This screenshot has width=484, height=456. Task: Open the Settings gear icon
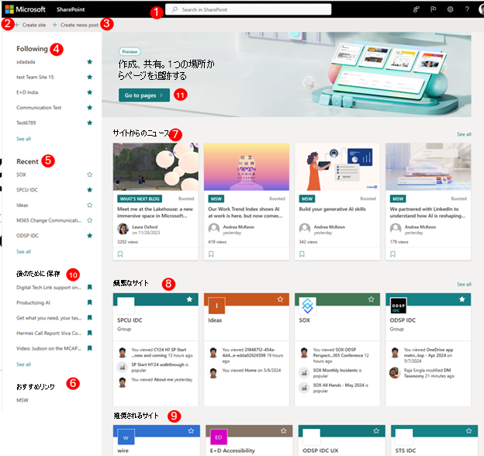[x=450, y=9]
